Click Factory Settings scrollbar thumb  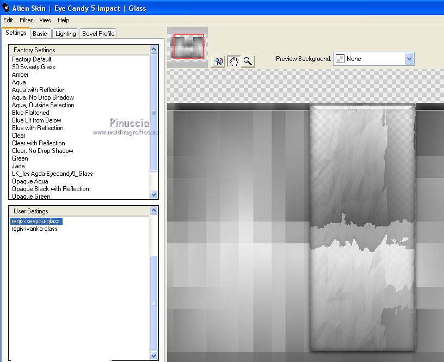click(x=154, y=113)
